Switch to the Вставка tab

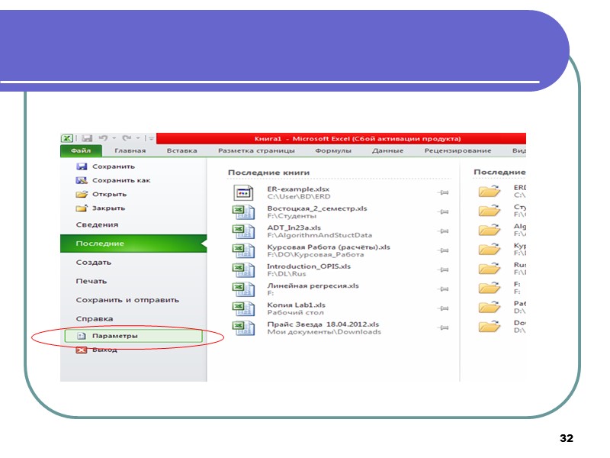(181, 150)
